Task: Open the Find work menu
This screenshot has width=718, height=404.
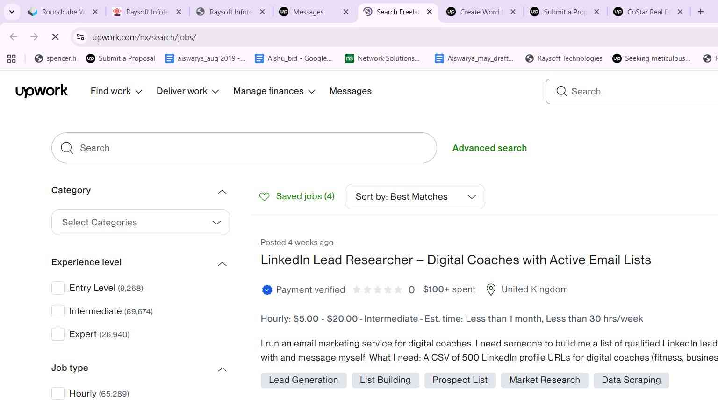Action: (x=116, y=91)
